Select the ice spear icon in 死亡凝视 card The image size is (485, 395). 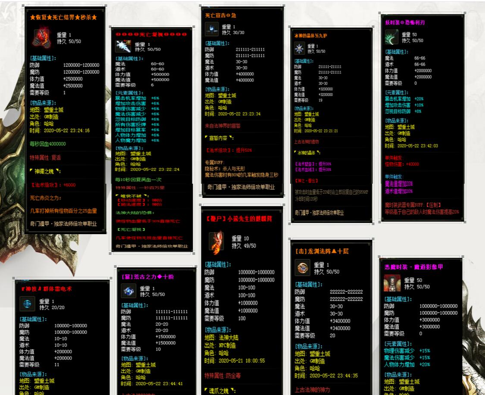click(x=123, y=46)
